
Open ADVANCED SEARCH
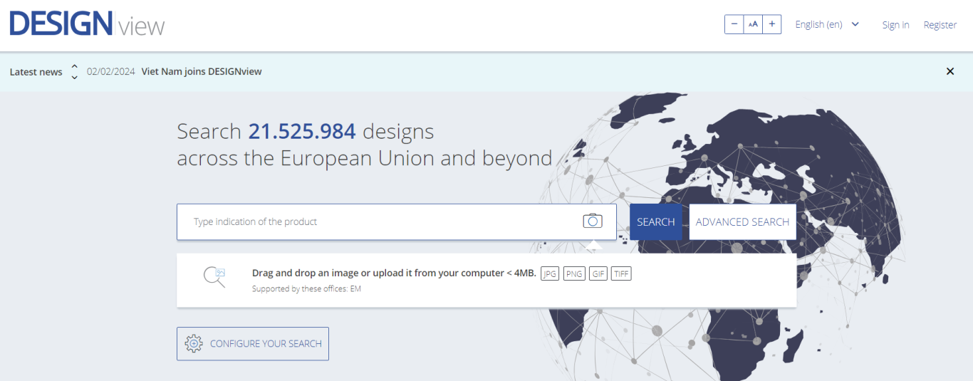tap(742, 221)
